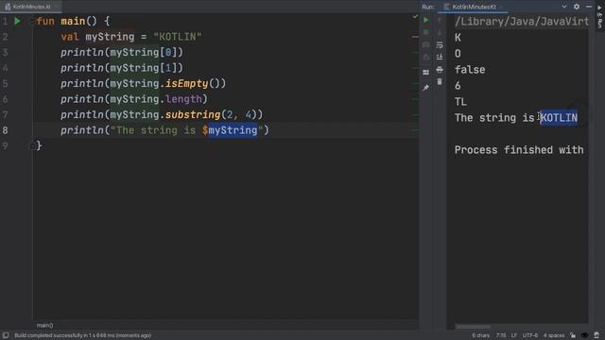Toggle read-only lock icon in status bar
The width and height of the screenshot is (605, 340).
click(573, 335)
